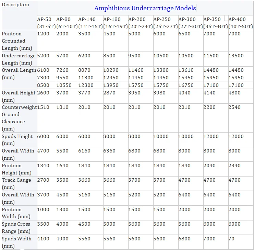Click the Amphibious Undercarriage Models link
The image size is (254, 250).
pos(145,8)
